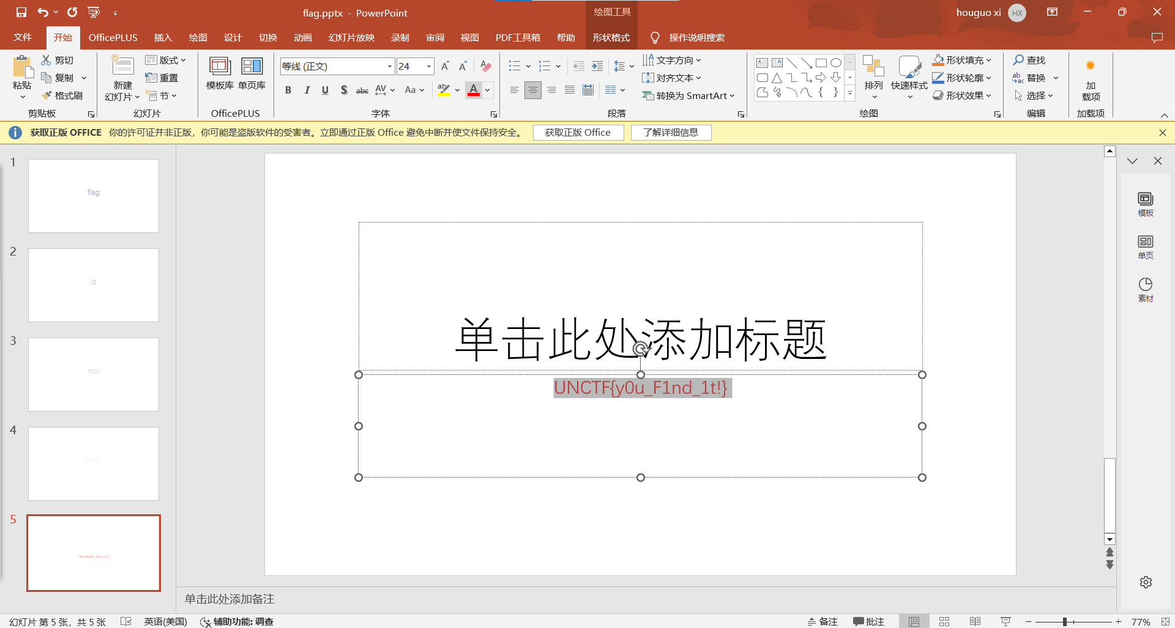The height and width of the screenshot is (628, 1175).
Task: Switch to the Insert (插入) tab
Action: pyautogui.click(x=163, y=37)
